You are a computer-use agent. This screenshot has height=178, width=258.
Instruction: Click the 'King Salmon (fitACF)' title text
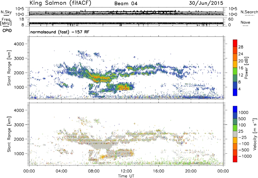[x=60, y=3]
